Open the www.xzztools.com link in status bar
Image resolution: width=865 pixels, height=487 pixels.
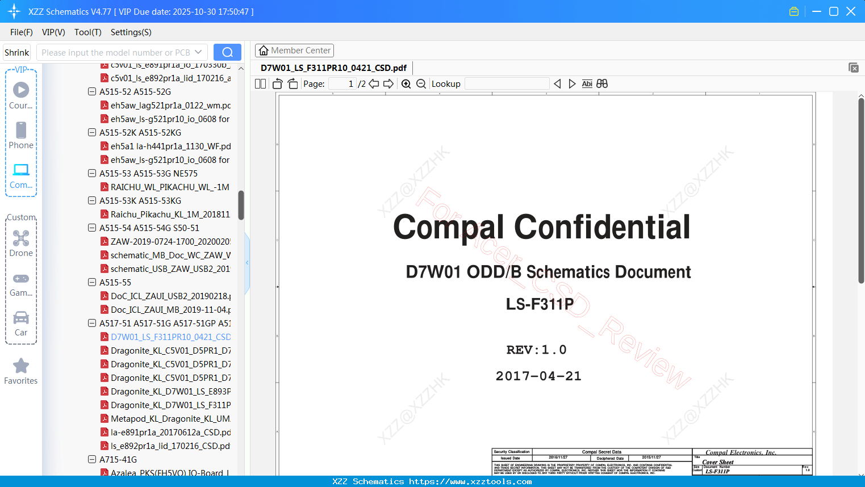click(471, 481)
